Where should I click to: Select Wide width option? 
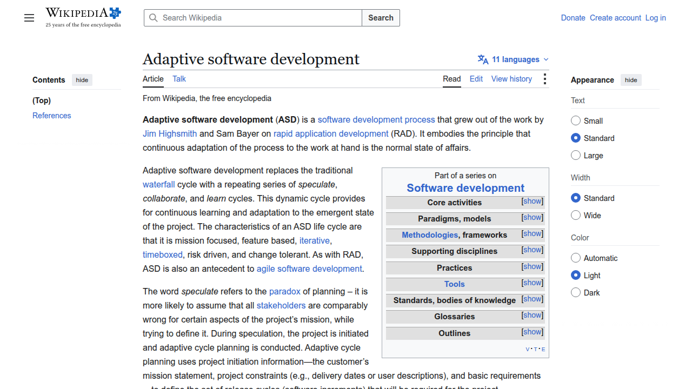[576, 215]
